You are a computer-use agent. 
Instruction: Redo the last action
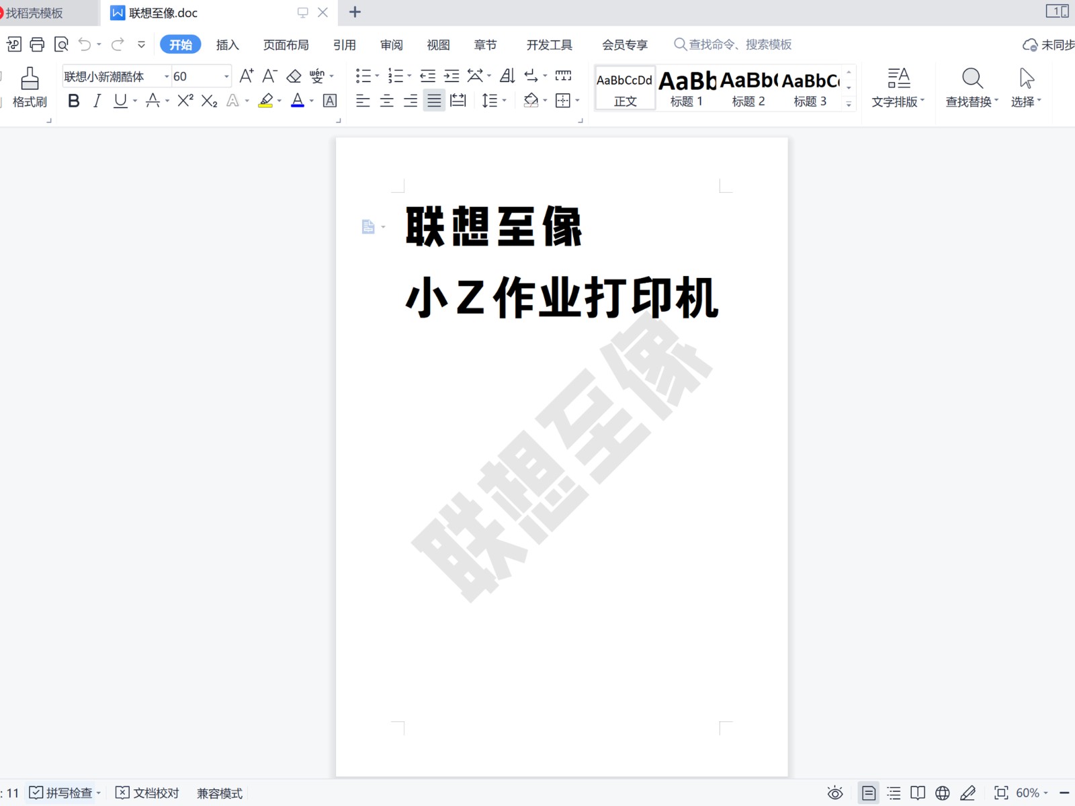click(x=118, y=44)
